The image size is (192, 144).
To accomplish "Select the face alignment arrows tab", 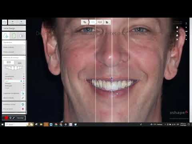I will [6, 36].
